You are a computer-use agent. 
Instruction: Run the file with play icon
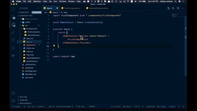click(173, 8)
